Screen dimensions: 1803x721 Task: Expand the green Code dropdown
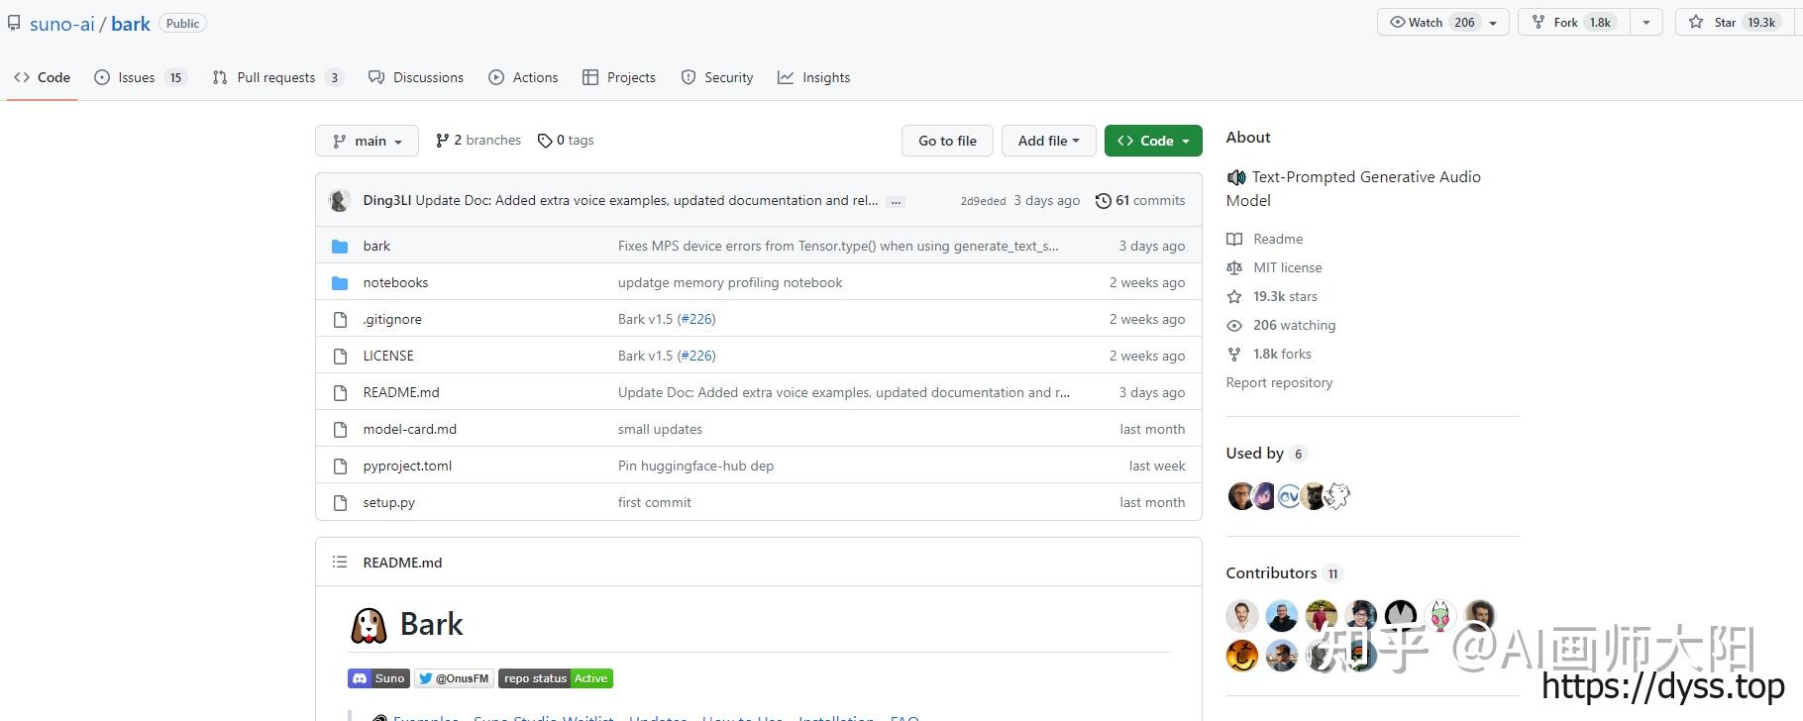point(1153,141)
